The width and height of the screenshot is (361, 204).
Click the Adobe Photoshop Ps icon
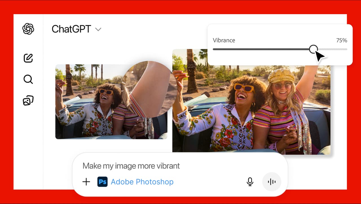[x=103, y=182]
